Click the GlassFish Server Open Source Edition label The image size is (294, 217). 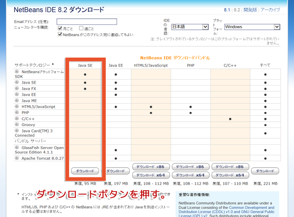[x=39, y=150]
